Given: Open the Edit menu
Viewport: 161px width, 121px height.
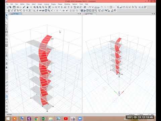Looking at the screenshot, I should (12, 4).
